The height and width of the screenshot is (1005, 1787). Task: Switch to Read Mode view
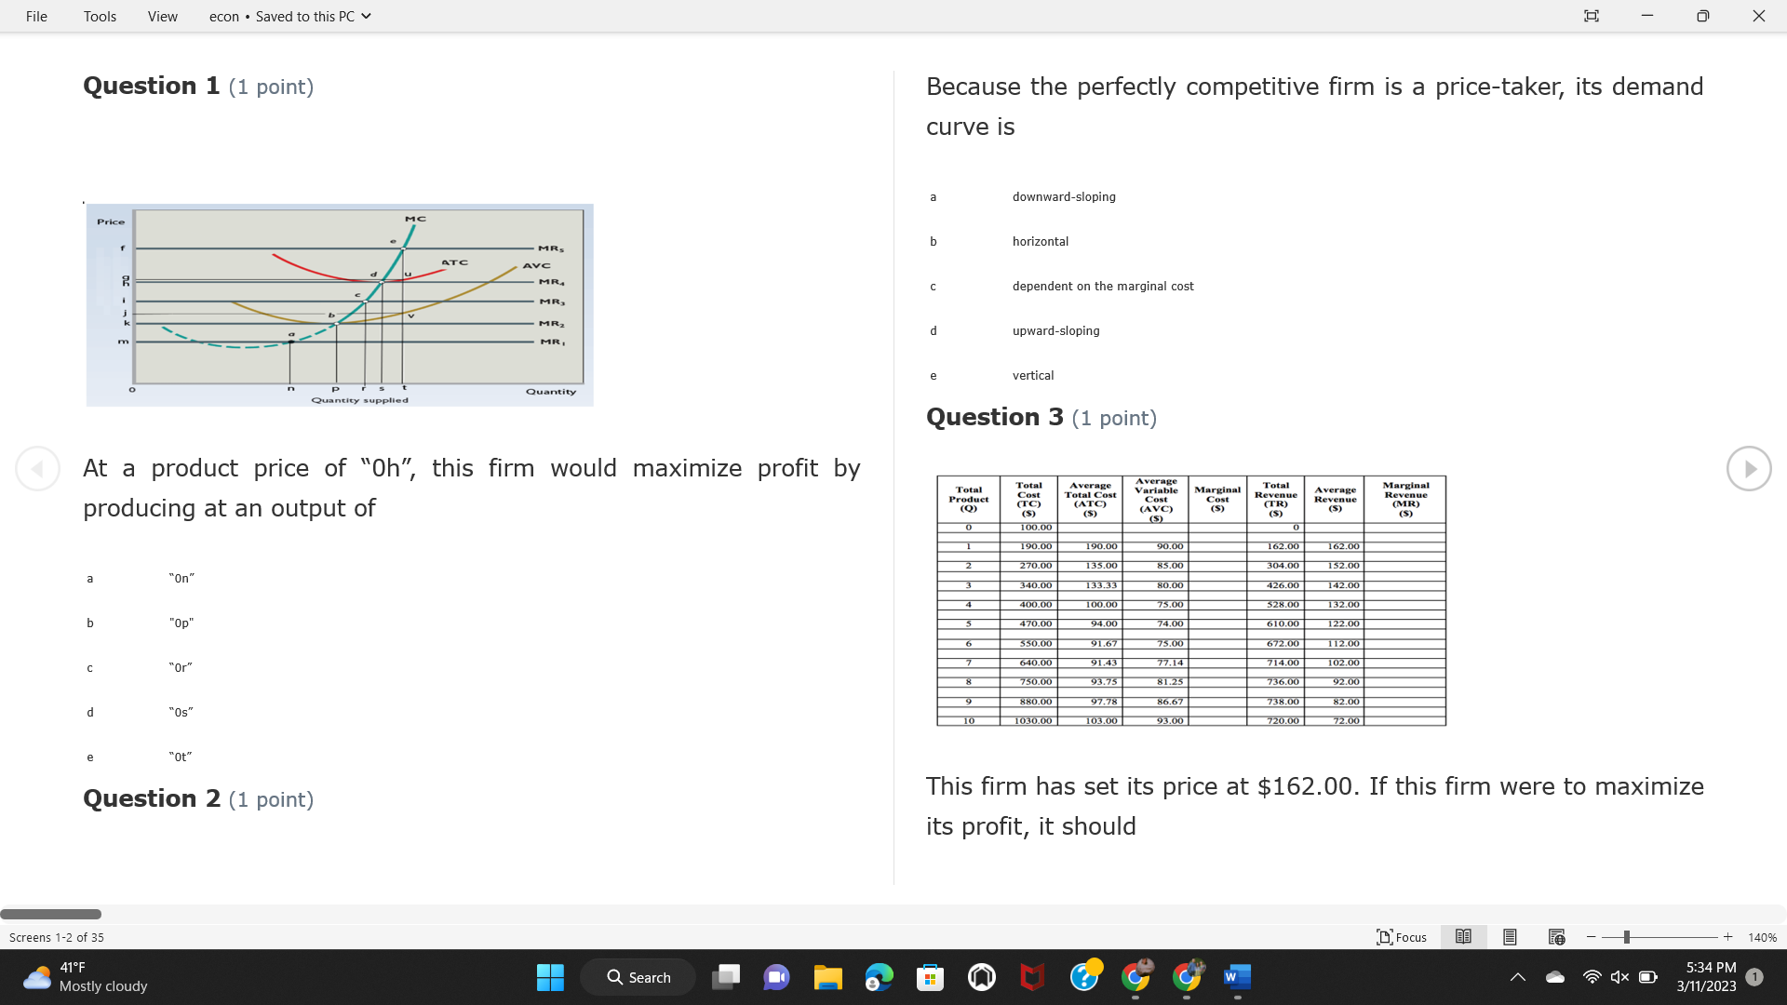click(x=1462, y=937)
